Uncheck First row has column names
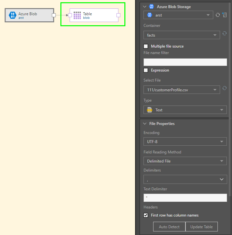 pyautogui.click(x=146, y=215)
